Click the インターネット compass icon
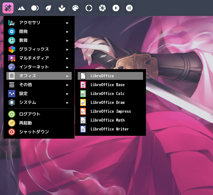213x195 pixels. (x=12, y=67)
